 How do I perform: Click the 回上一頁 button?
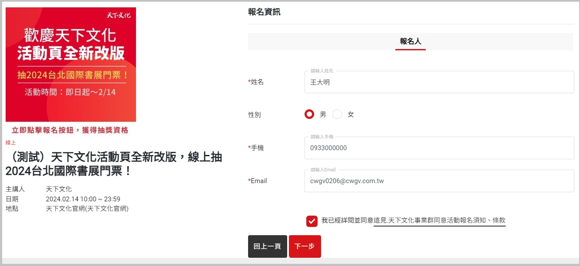pyautogui.click(x=267, y=246)
